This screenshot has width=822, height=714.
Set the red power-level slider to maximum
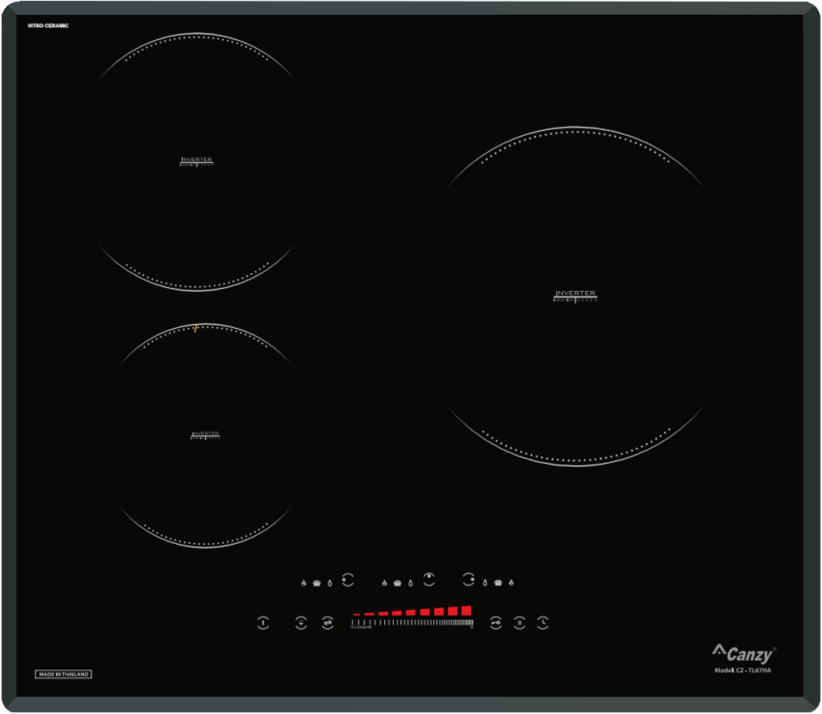[x=466, y=610]
